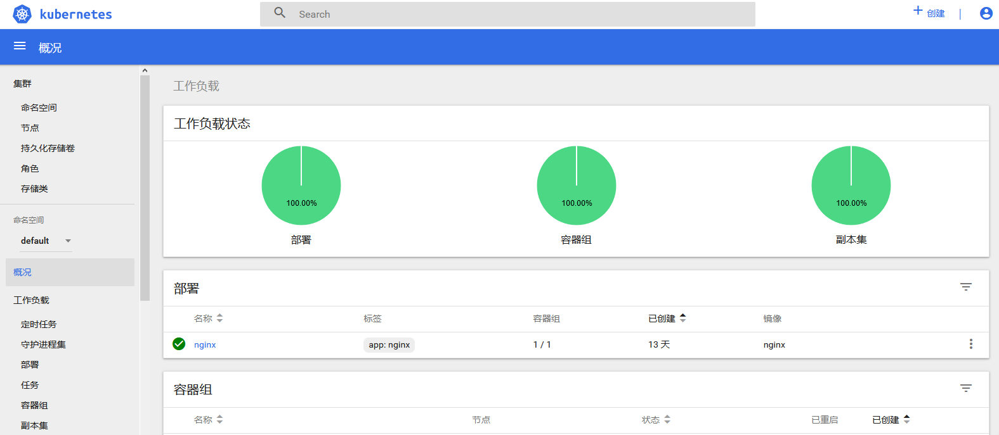Open the nginx deployment link
The image size is (999, 435).
205,344
